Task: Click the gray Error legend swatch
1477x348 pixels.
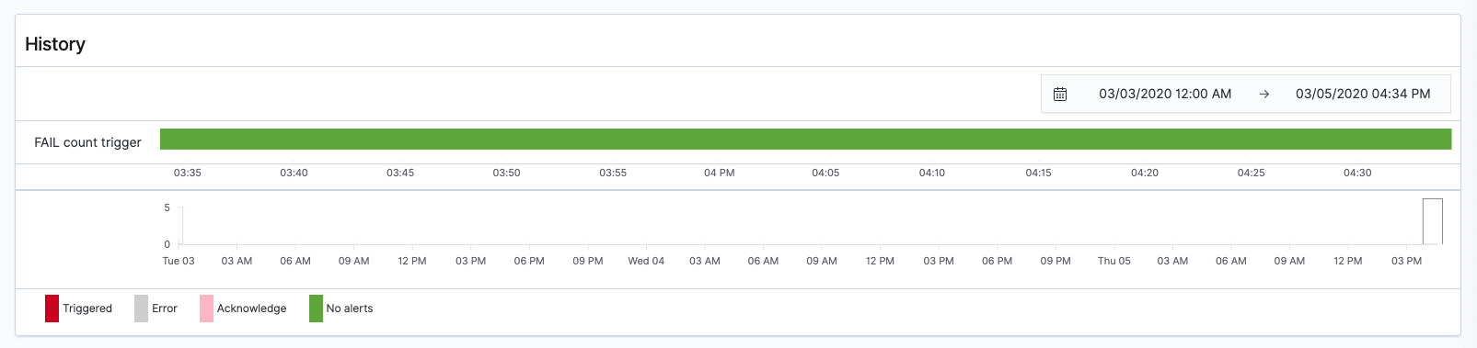Action: pos(141,309)
